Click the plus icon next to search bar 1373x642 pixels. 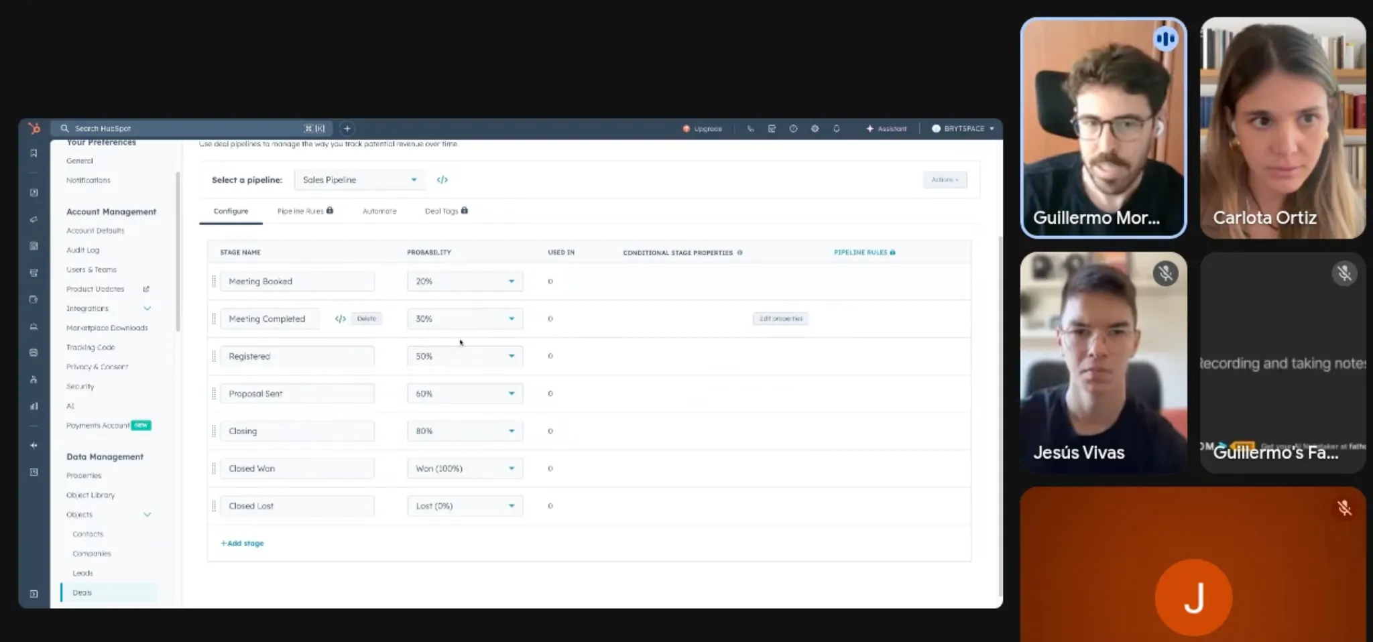point(347,129)
